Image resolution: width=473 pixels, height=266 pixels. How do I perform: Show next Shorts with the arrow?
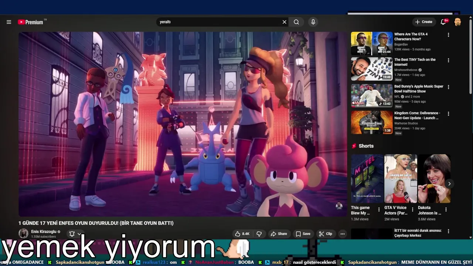[x=449, y=184]
